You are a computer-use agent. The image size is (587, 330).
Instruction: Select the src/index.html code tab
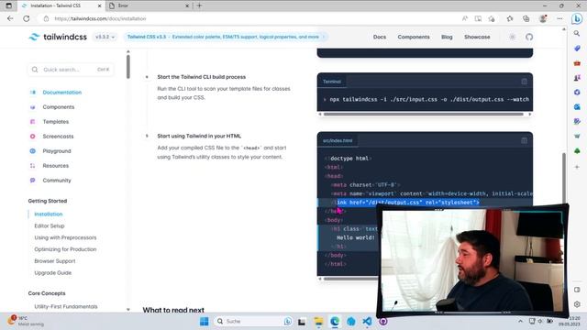(338, 140)
